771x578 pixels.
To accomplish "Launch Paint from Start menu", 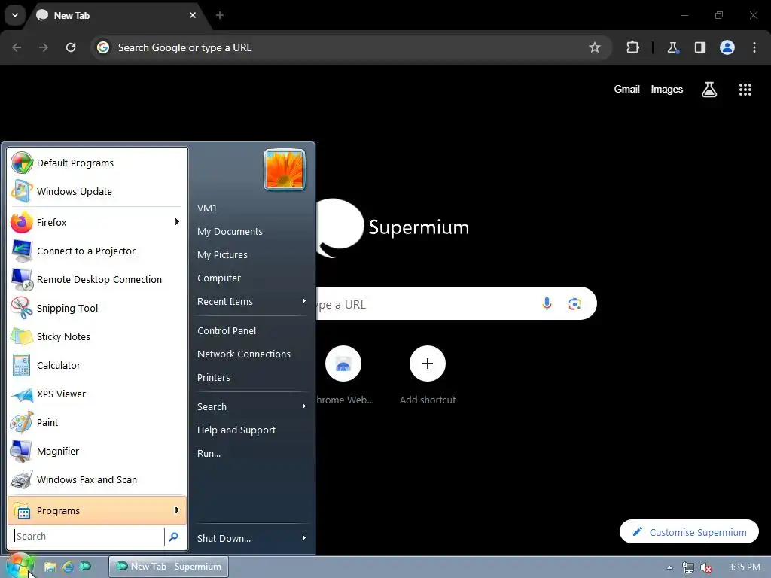I will click(97, 422).
